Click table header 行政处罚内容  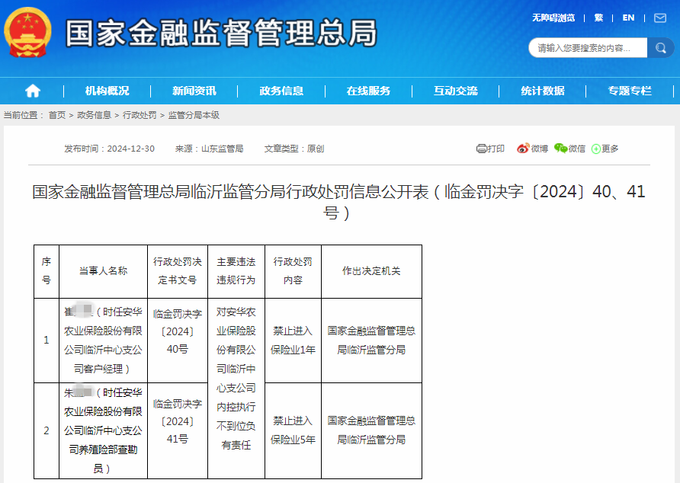293,271
